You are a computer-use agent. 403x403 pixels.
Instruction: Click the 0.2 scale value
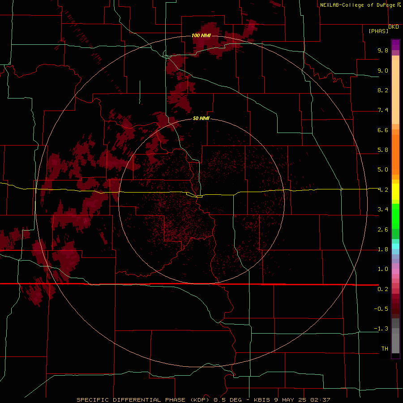pyautogui.click(x=383, y=289)
